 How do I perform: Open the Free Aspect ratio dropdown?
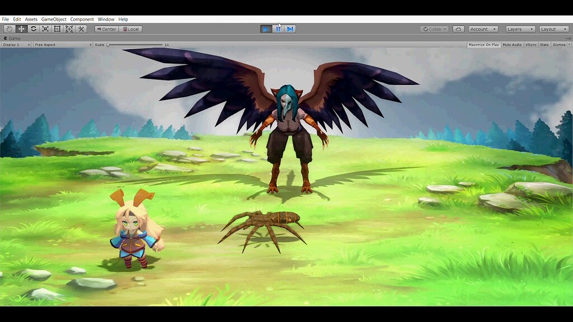click(62, 45)
